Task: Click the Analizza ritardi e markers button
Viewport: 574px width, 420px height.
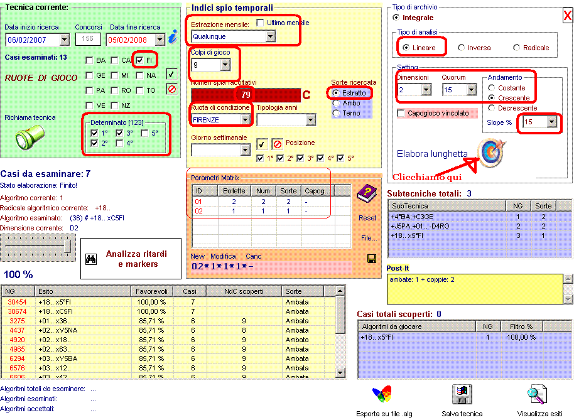Action: coord(131,259)
